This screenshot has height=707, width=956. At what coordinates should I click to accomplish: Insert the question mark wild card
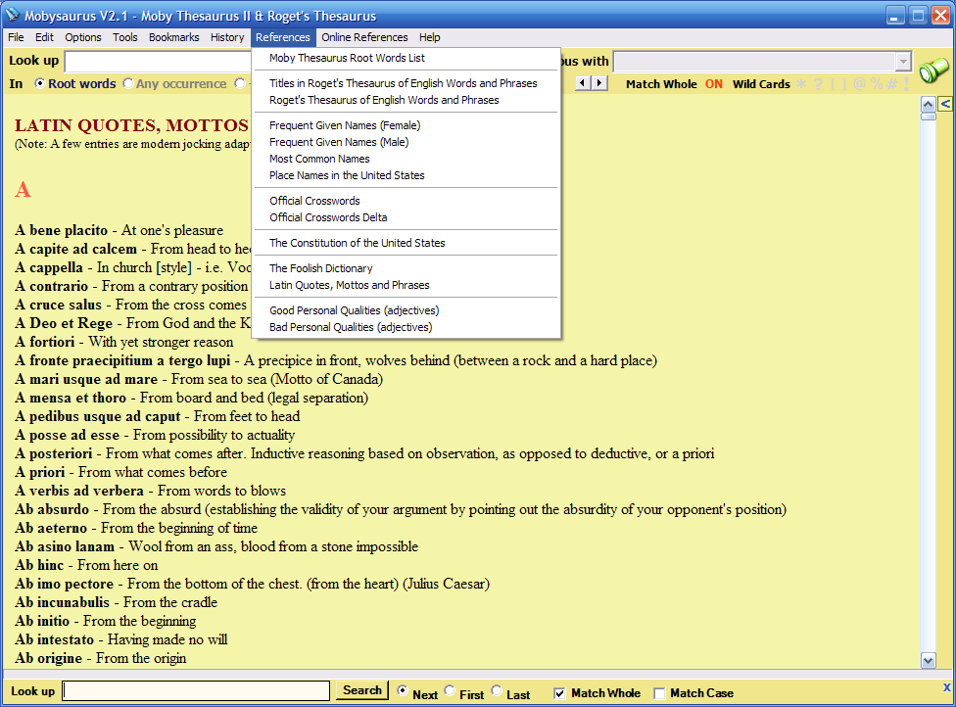pyautogui.click(x=818, y=84)
